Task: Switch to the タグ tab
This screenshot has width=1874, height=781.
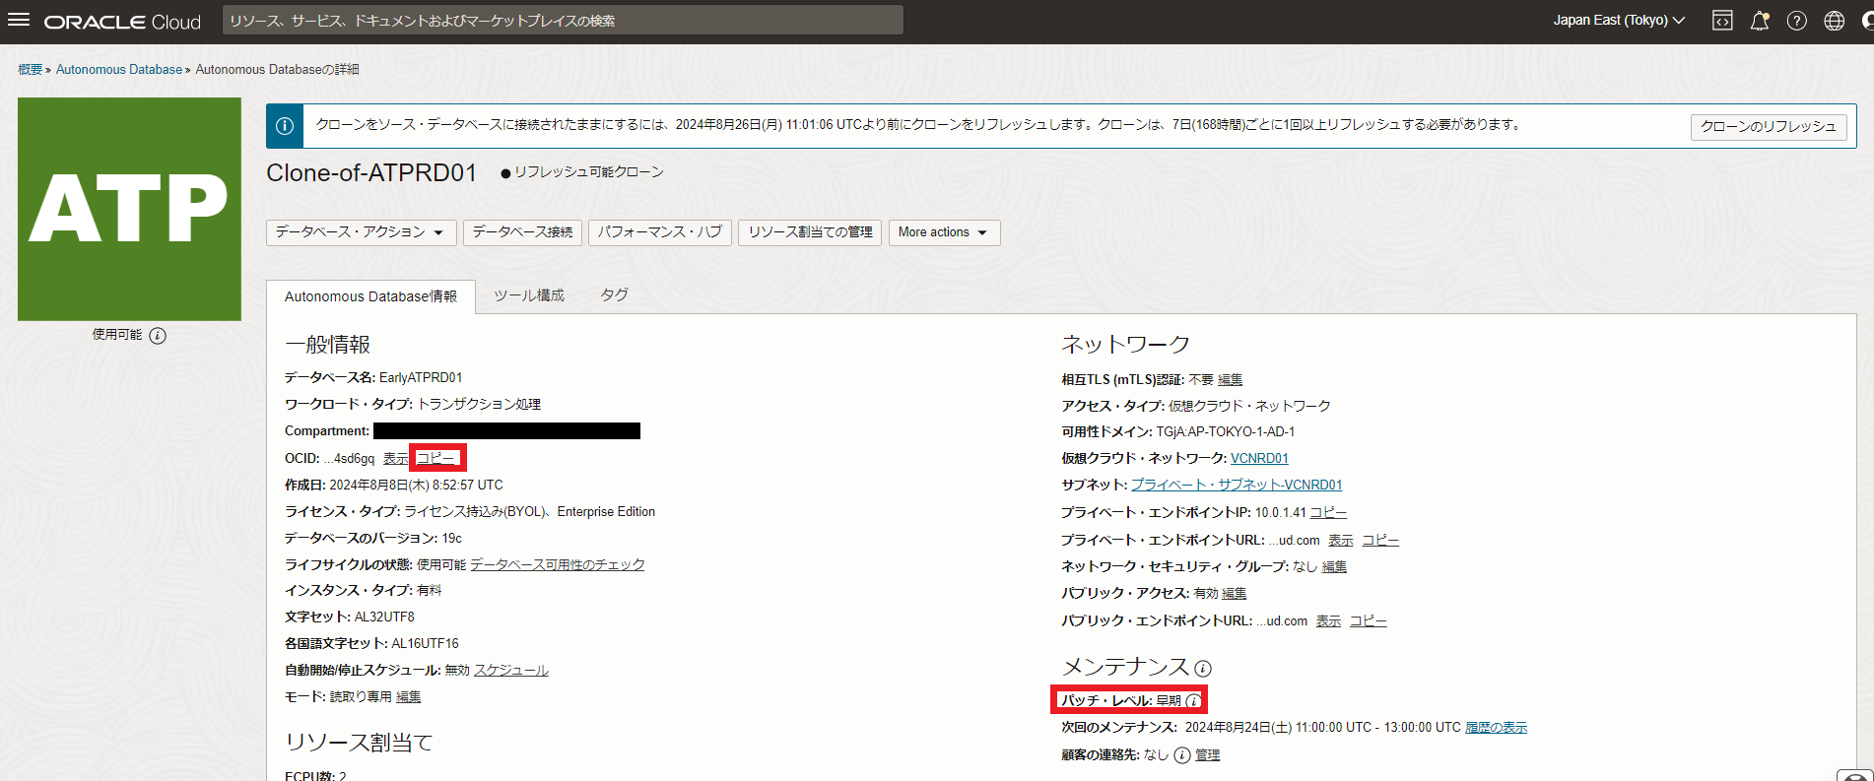Action: 614,295
